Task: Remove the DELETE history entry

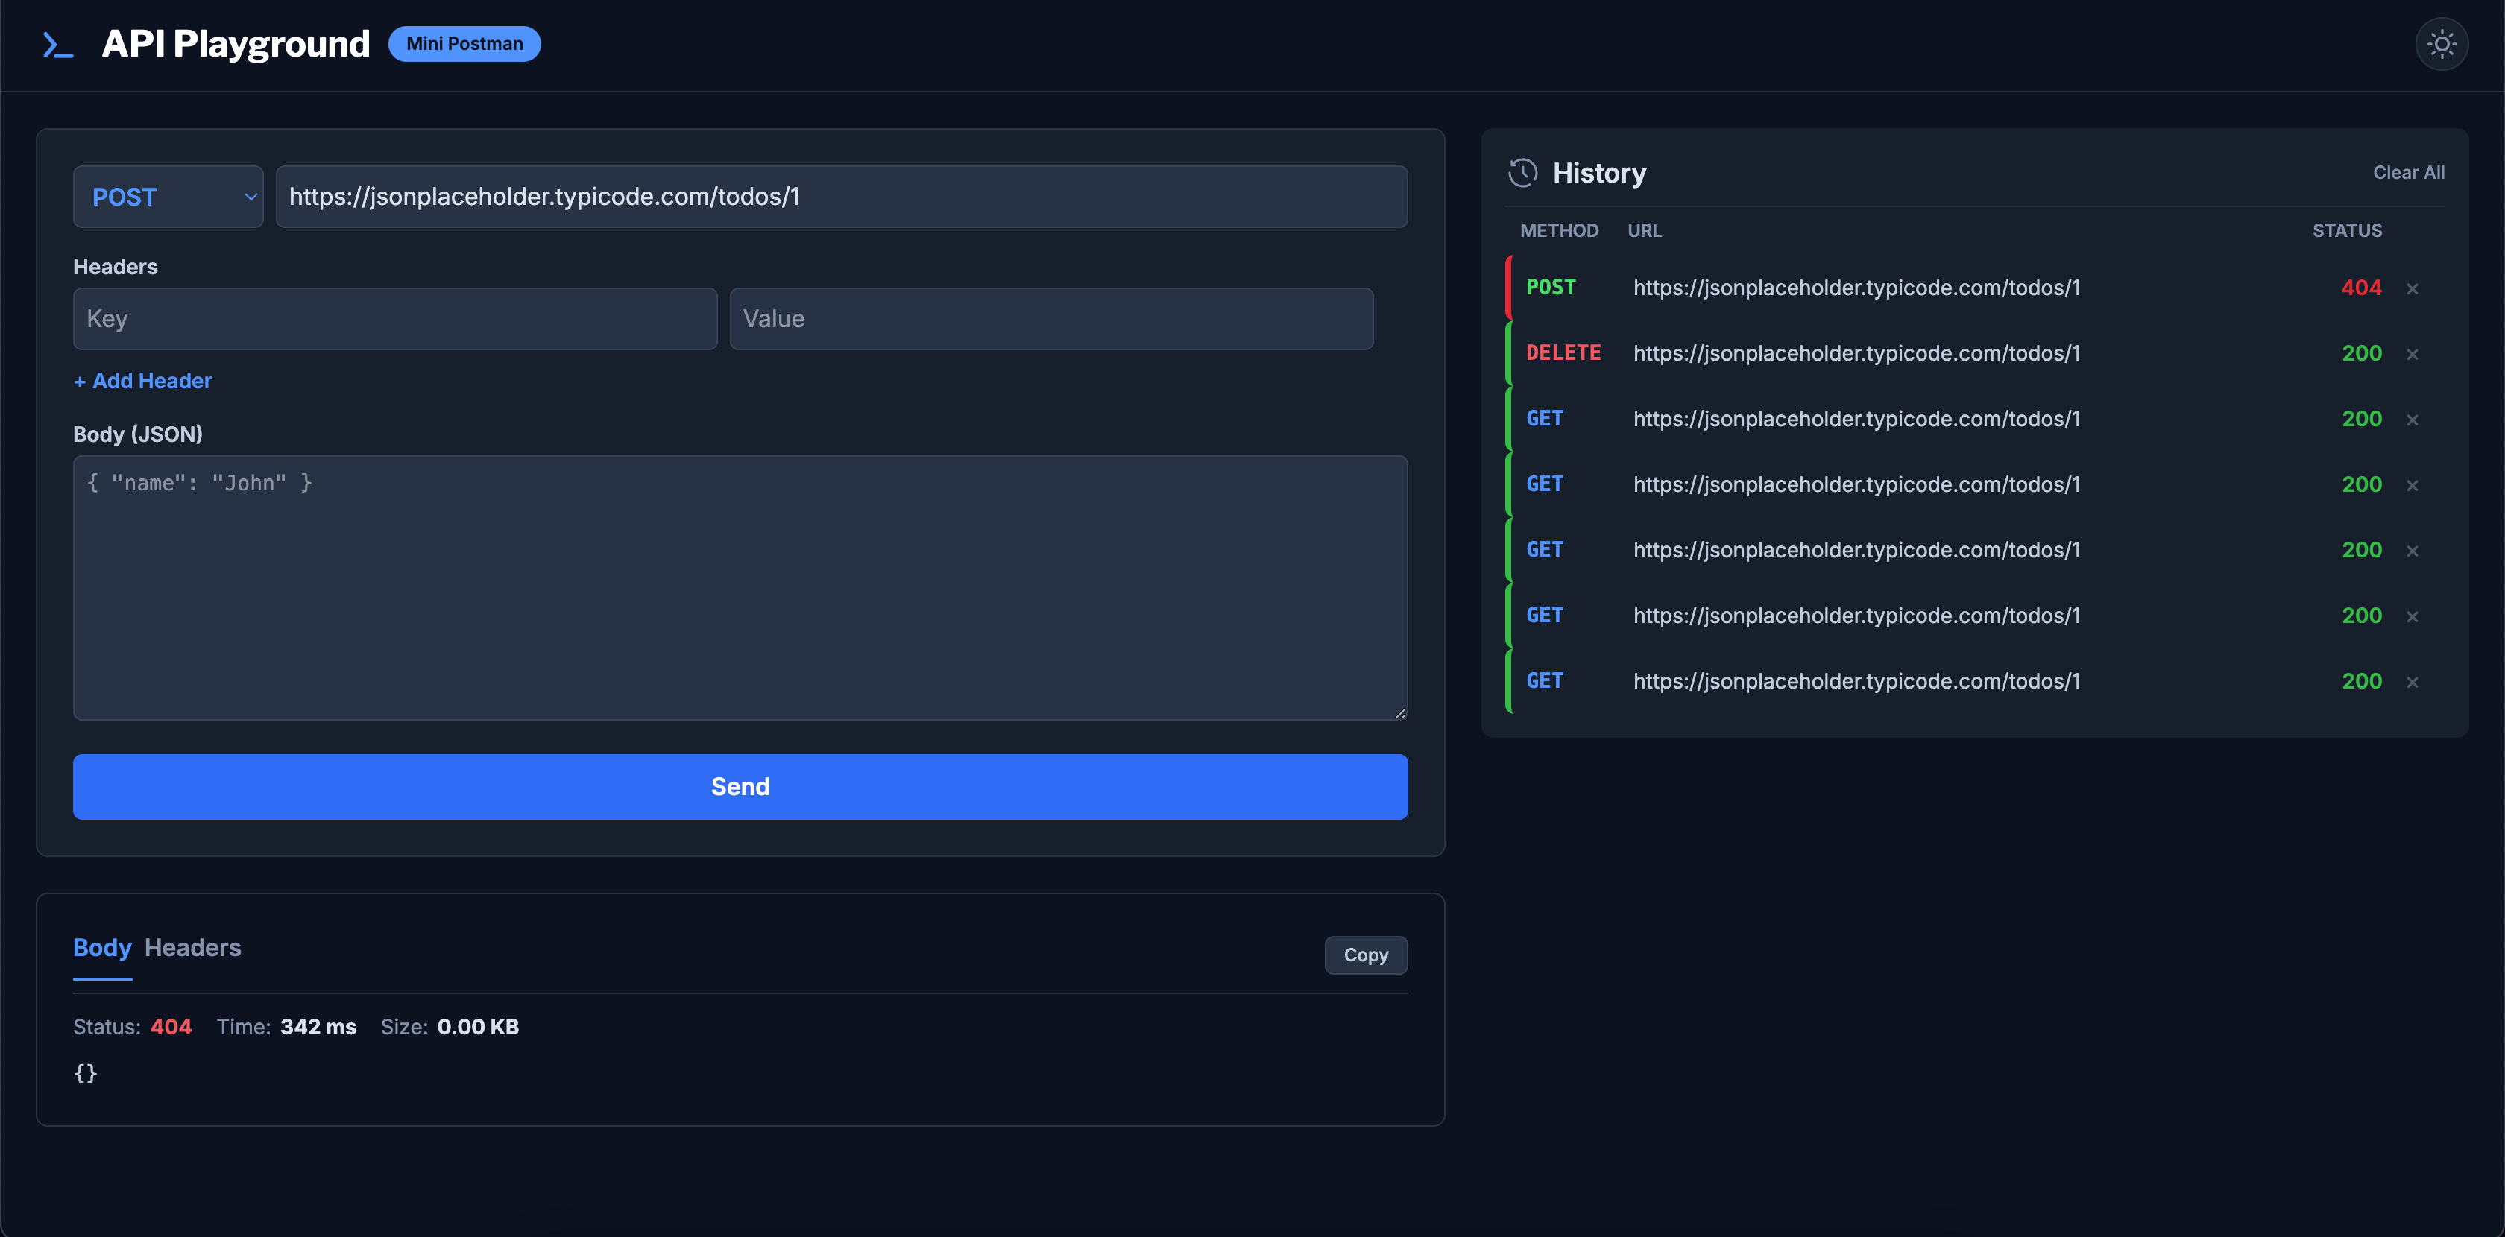Action: (x=2413, y=354)
